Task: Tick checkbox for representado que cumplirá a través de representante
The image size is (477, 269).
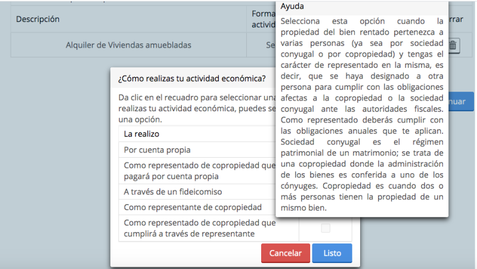Action: pos(326,228)
